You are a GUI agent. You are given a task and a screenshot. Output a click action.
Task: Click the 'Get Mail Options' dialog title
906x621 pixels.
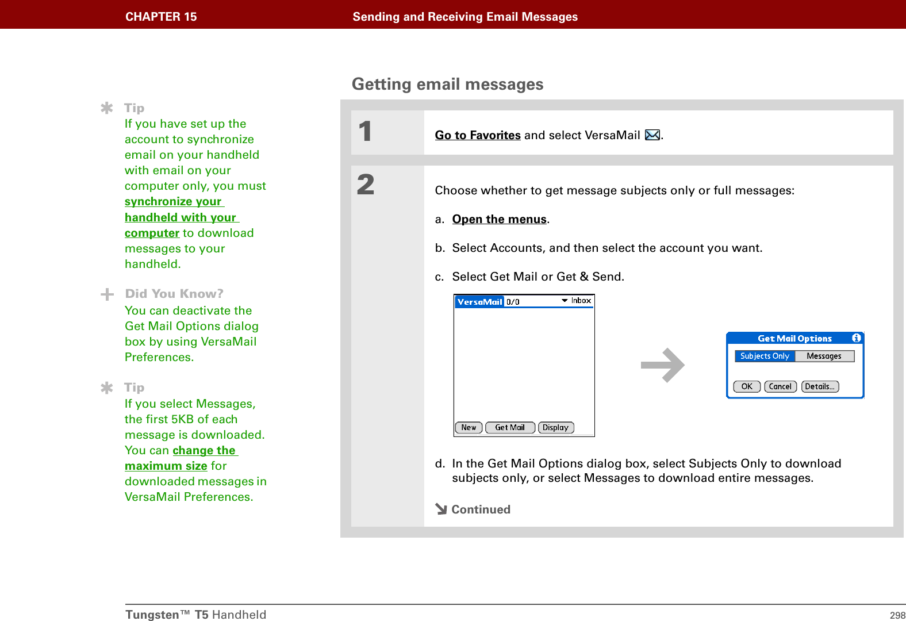[x=794, y=339]
